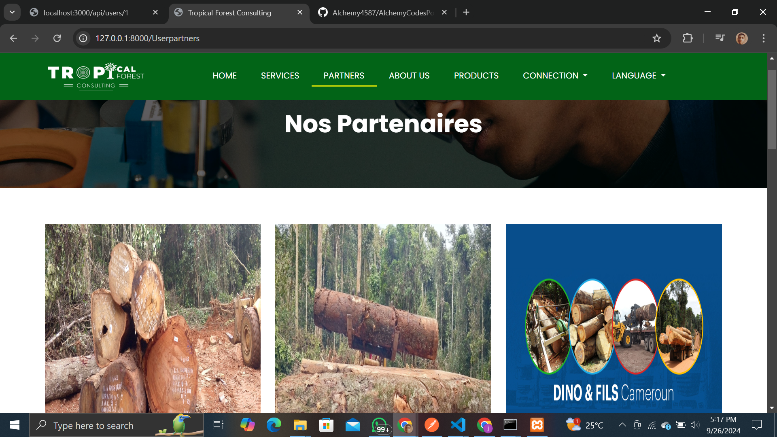Expand the CONNECTION dropdown menu
The image size is (777, 437).
[x=555, y=76]
